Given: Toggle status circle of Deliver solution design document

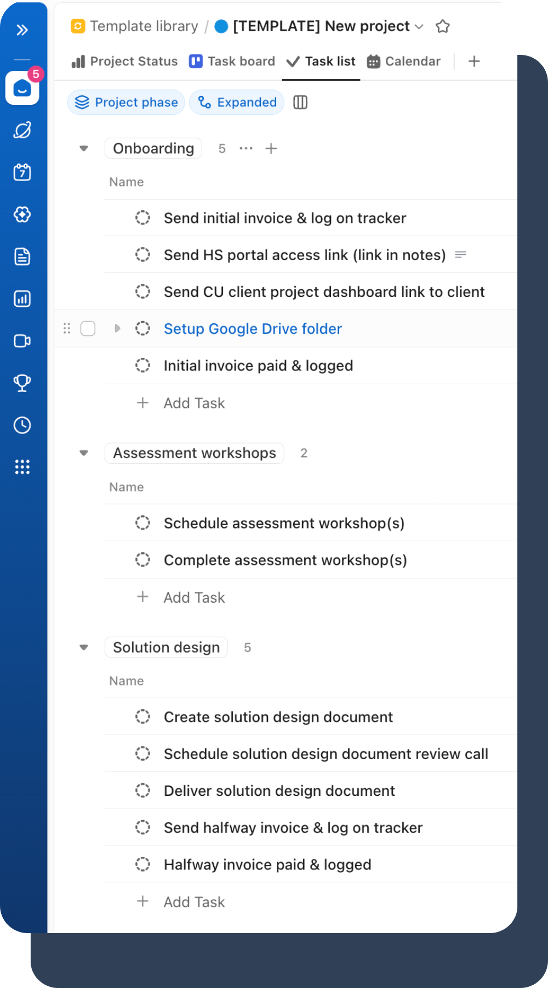Looking at the screenshot, I should (142, 790).
